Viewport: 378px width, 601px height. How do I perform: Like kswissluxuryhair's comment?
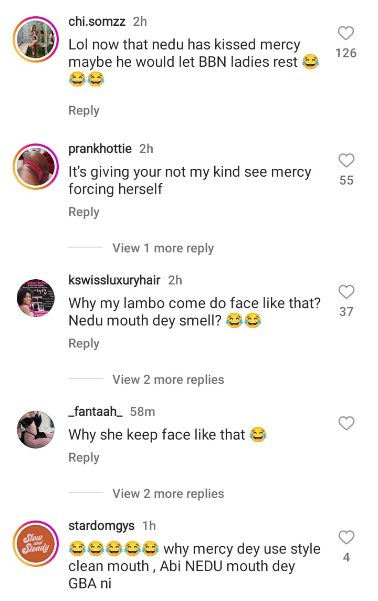(346, 292)
